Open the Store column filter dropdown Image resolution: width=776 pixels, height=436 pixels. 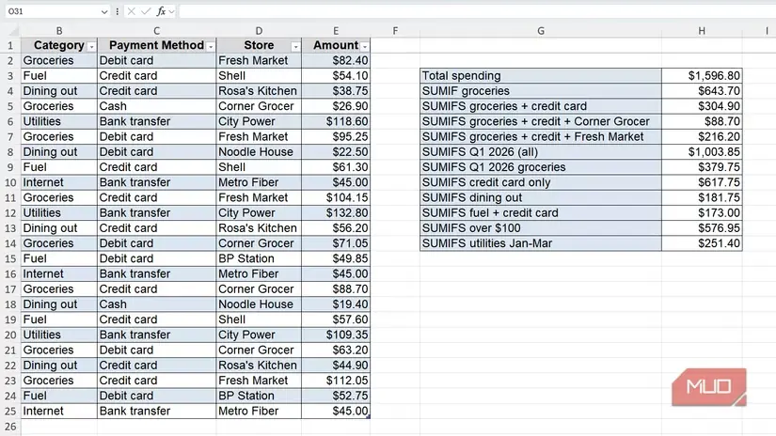(295, 46)
